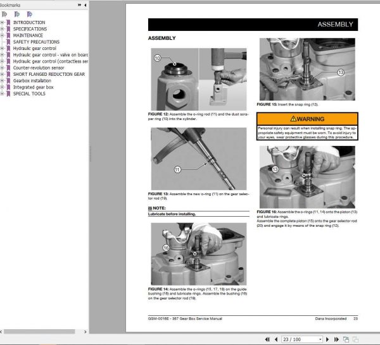Image resolution: width=380 pixels, height=345 pixels.
Task: Open Hydraulic gear control (contactless) bookmark label
Action: tap(51, 61)
